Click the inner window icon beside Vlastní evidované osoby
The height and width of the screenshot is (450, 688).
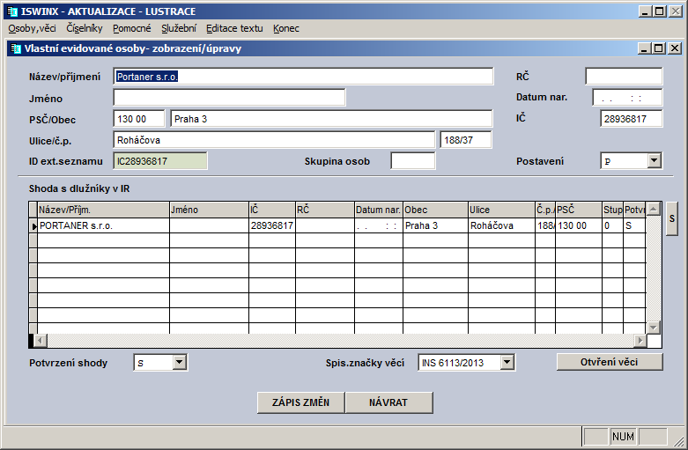click(16, 48)
